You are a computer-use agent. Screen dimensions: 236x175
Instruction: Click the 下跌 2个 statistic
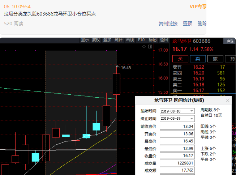coord(208,154)
